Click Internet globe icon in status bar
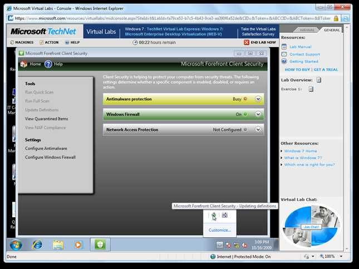 [x=213, y=257]
